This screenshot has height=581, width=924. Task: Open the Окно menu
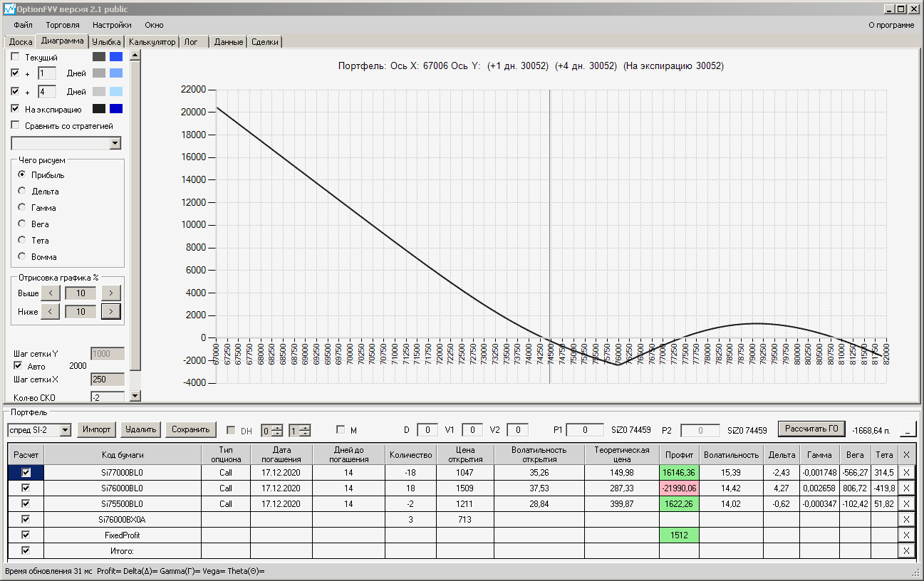tap(154, 25)
